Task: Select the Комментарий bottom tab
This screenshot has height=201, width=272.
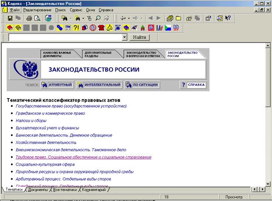Action: coord(94,190)
